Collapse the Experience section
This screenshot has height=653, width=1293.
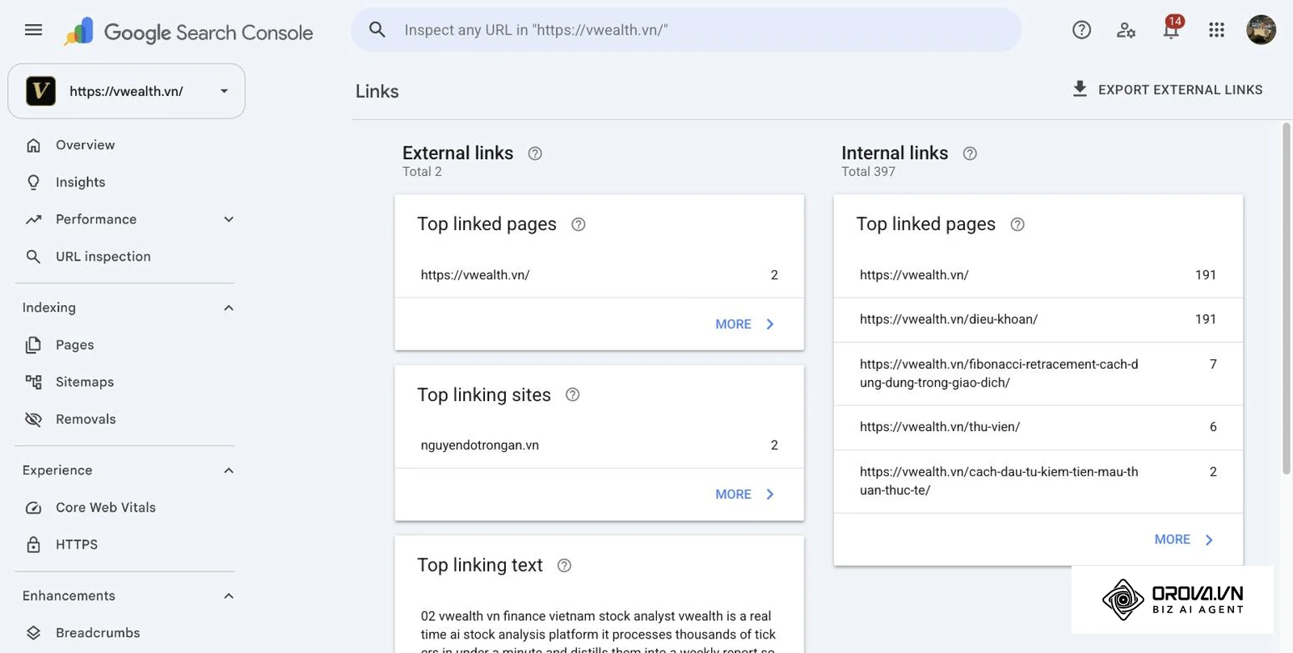[x=229, y=471]
